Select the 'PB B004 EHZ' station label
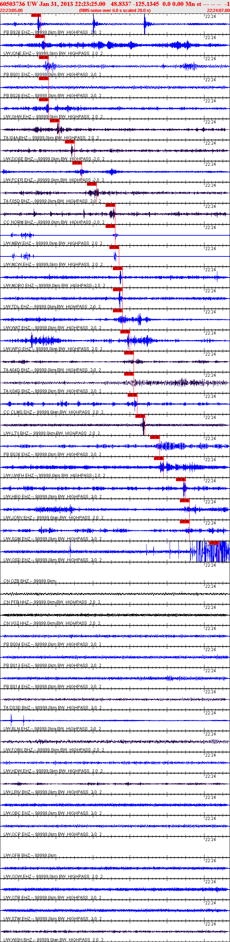230x942 pixels. [x=17, y=645]
